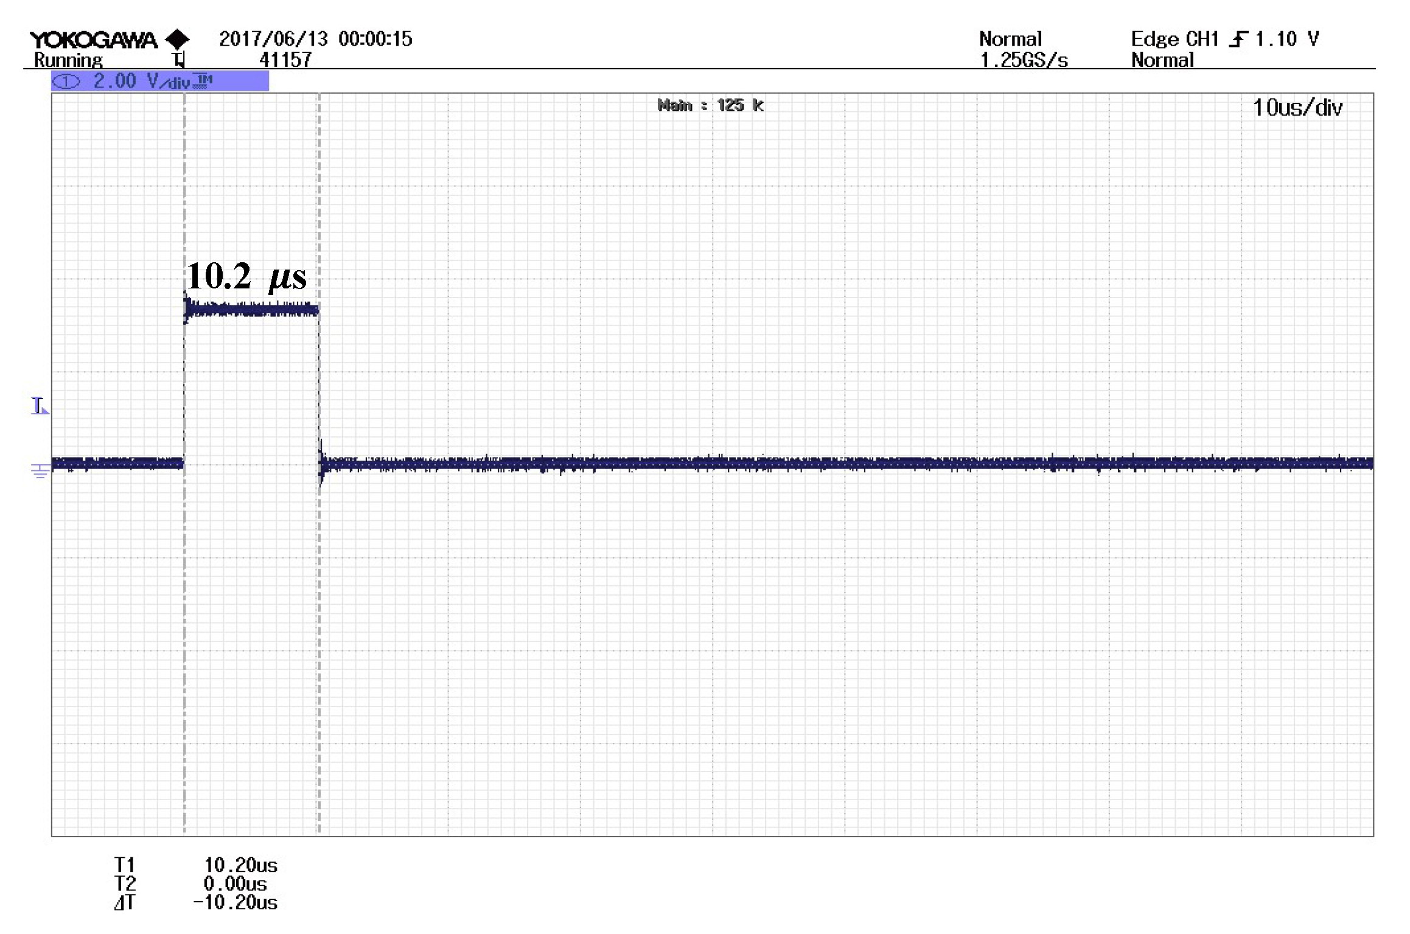
Task: Click the 10.2 µs pulse width annotation
Action: coord(246,276)
